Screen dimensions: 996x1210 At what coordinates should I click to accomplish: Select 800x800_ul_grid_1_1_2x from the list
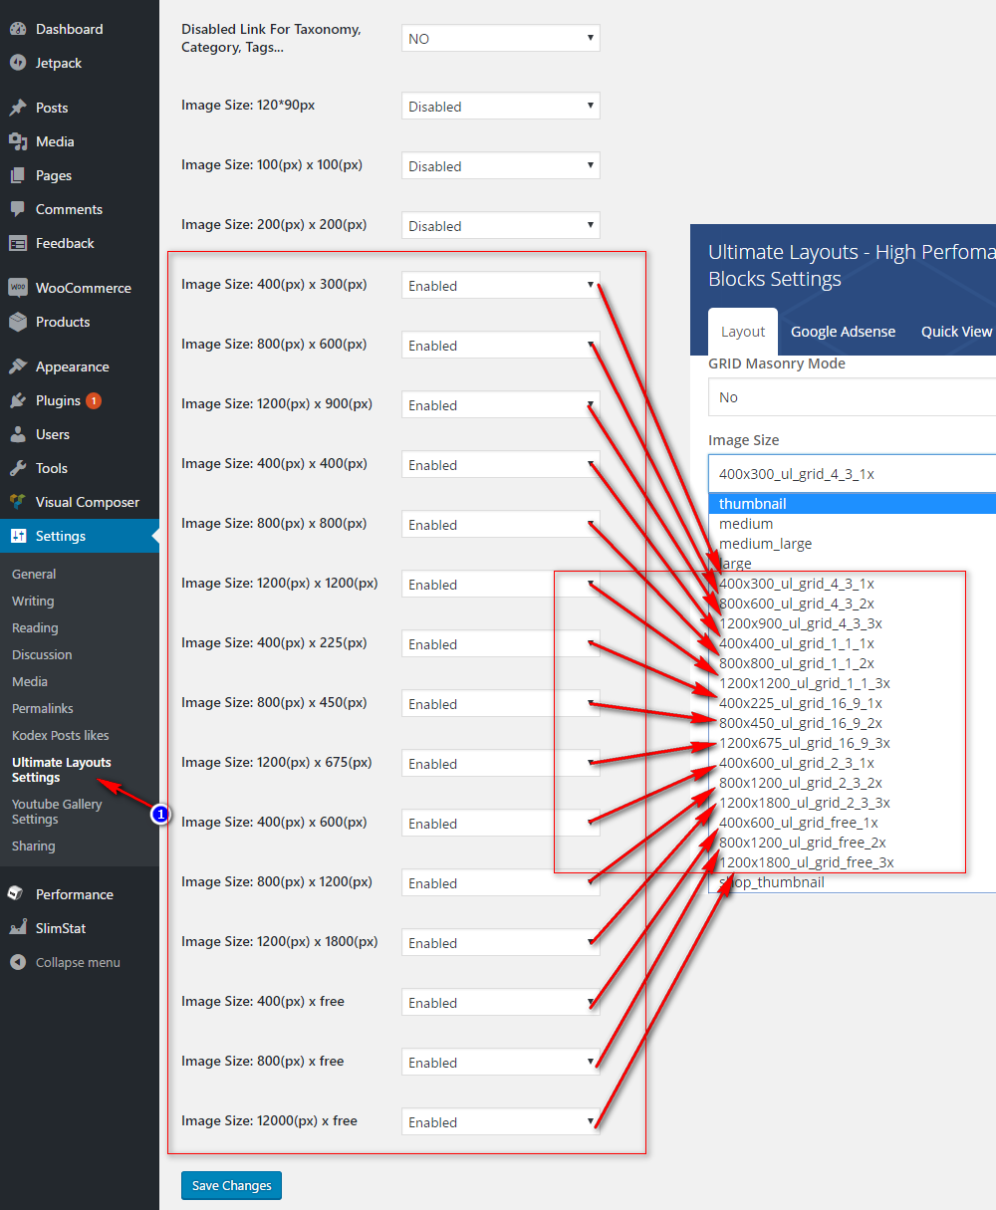pyautogui.click(x=797, y=663)
